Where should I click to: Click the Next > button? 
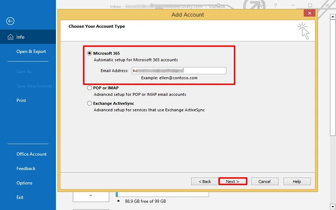pos(233,181)
